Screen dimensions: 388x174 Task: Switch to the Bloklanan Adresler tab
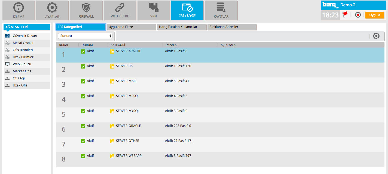[232, 27]
